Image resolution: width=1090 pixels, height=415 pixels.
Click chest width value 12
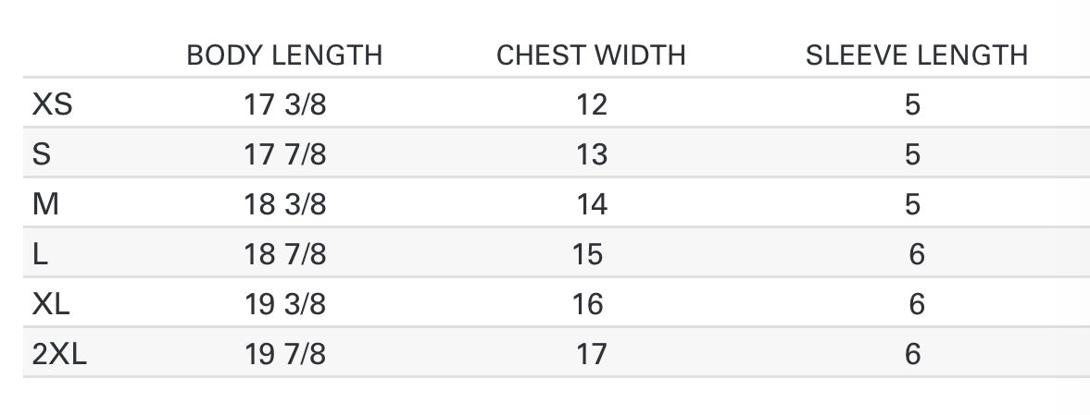coord(593,104)
